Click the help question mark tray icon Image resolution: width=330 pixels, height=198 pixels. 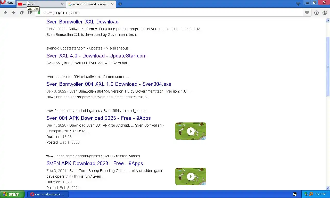295,194
